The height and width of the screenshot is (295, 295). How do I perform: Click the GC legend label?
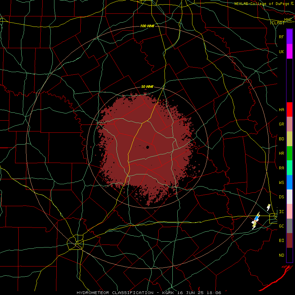[281, 226]
